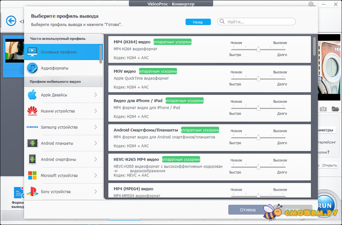Expand Samsung устройства chevron
The height and width of the screenshot is (225, 342).
pyautogui.click(x=95, y=127)
